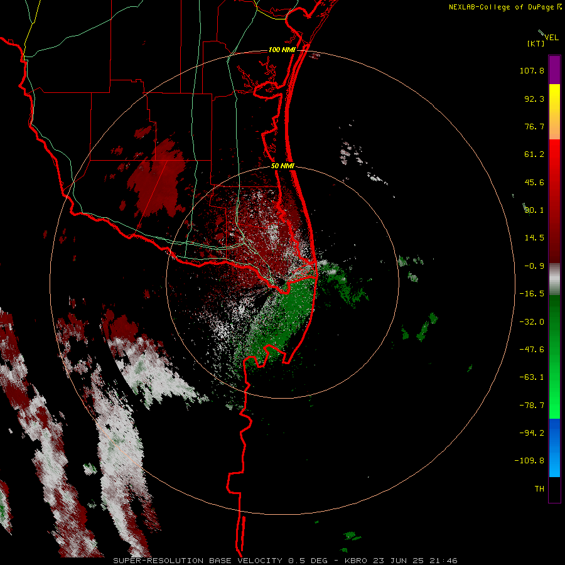Select the 92.3 velocity scale value
This screenshot has height=565, width=565.
click(x=534, y=99)
